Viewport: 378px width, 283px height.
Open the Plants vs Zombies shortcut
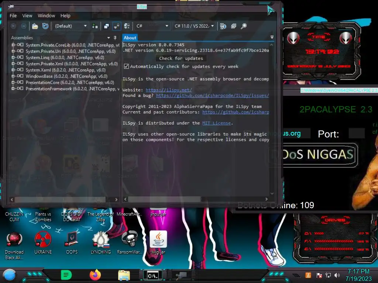pos(43,216)
